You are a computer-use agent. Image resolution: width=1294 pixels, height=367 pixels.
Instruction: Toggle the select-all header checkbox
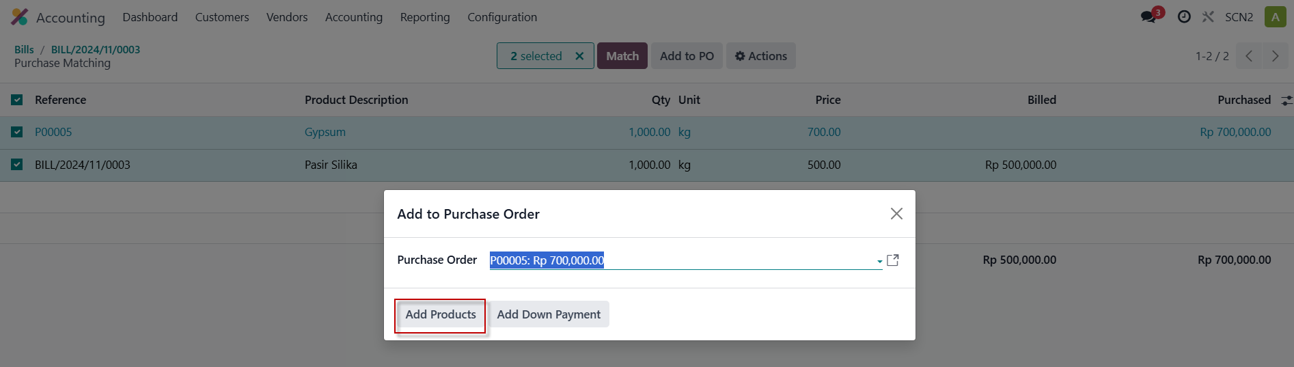(x=17, y=100)
